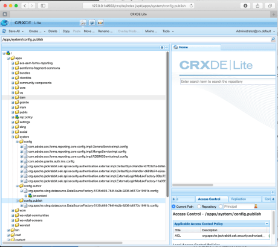This screenshot has height=247, width=278.
Task: Select the we-retail-communities folder
Action: tap(34, 215)
